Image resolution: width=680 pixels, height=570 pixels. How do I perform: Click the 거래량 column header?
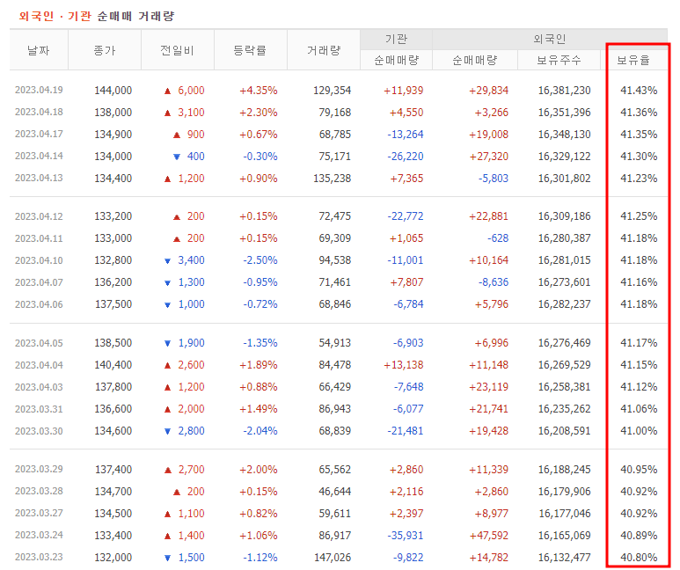324,50
